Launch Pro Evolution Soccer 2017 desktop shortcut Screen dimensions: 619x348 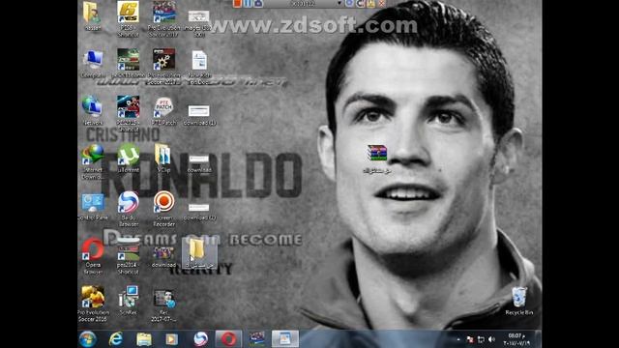163,19
